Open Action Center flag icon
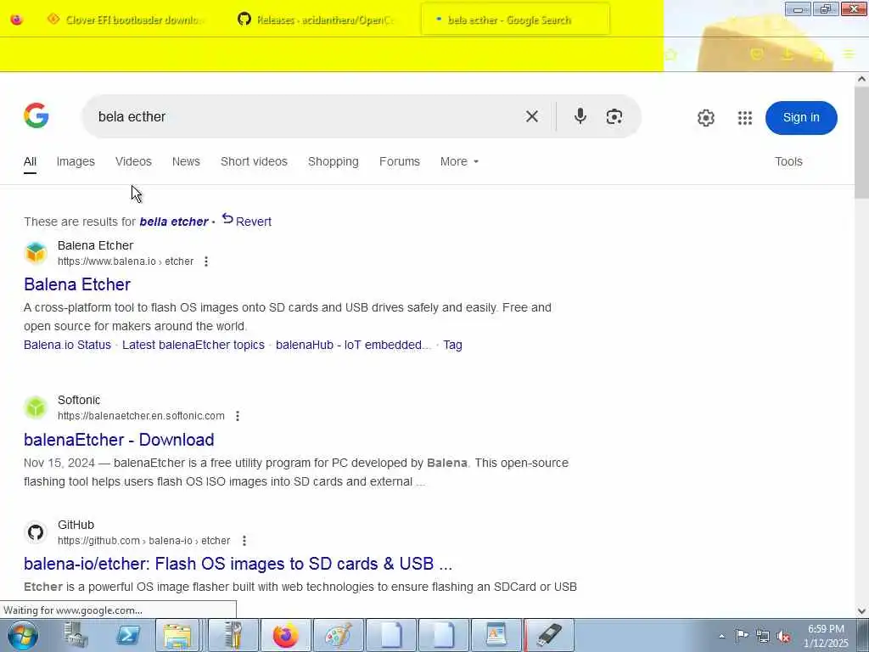Screen dimensions: 869x652 [742, 636]
